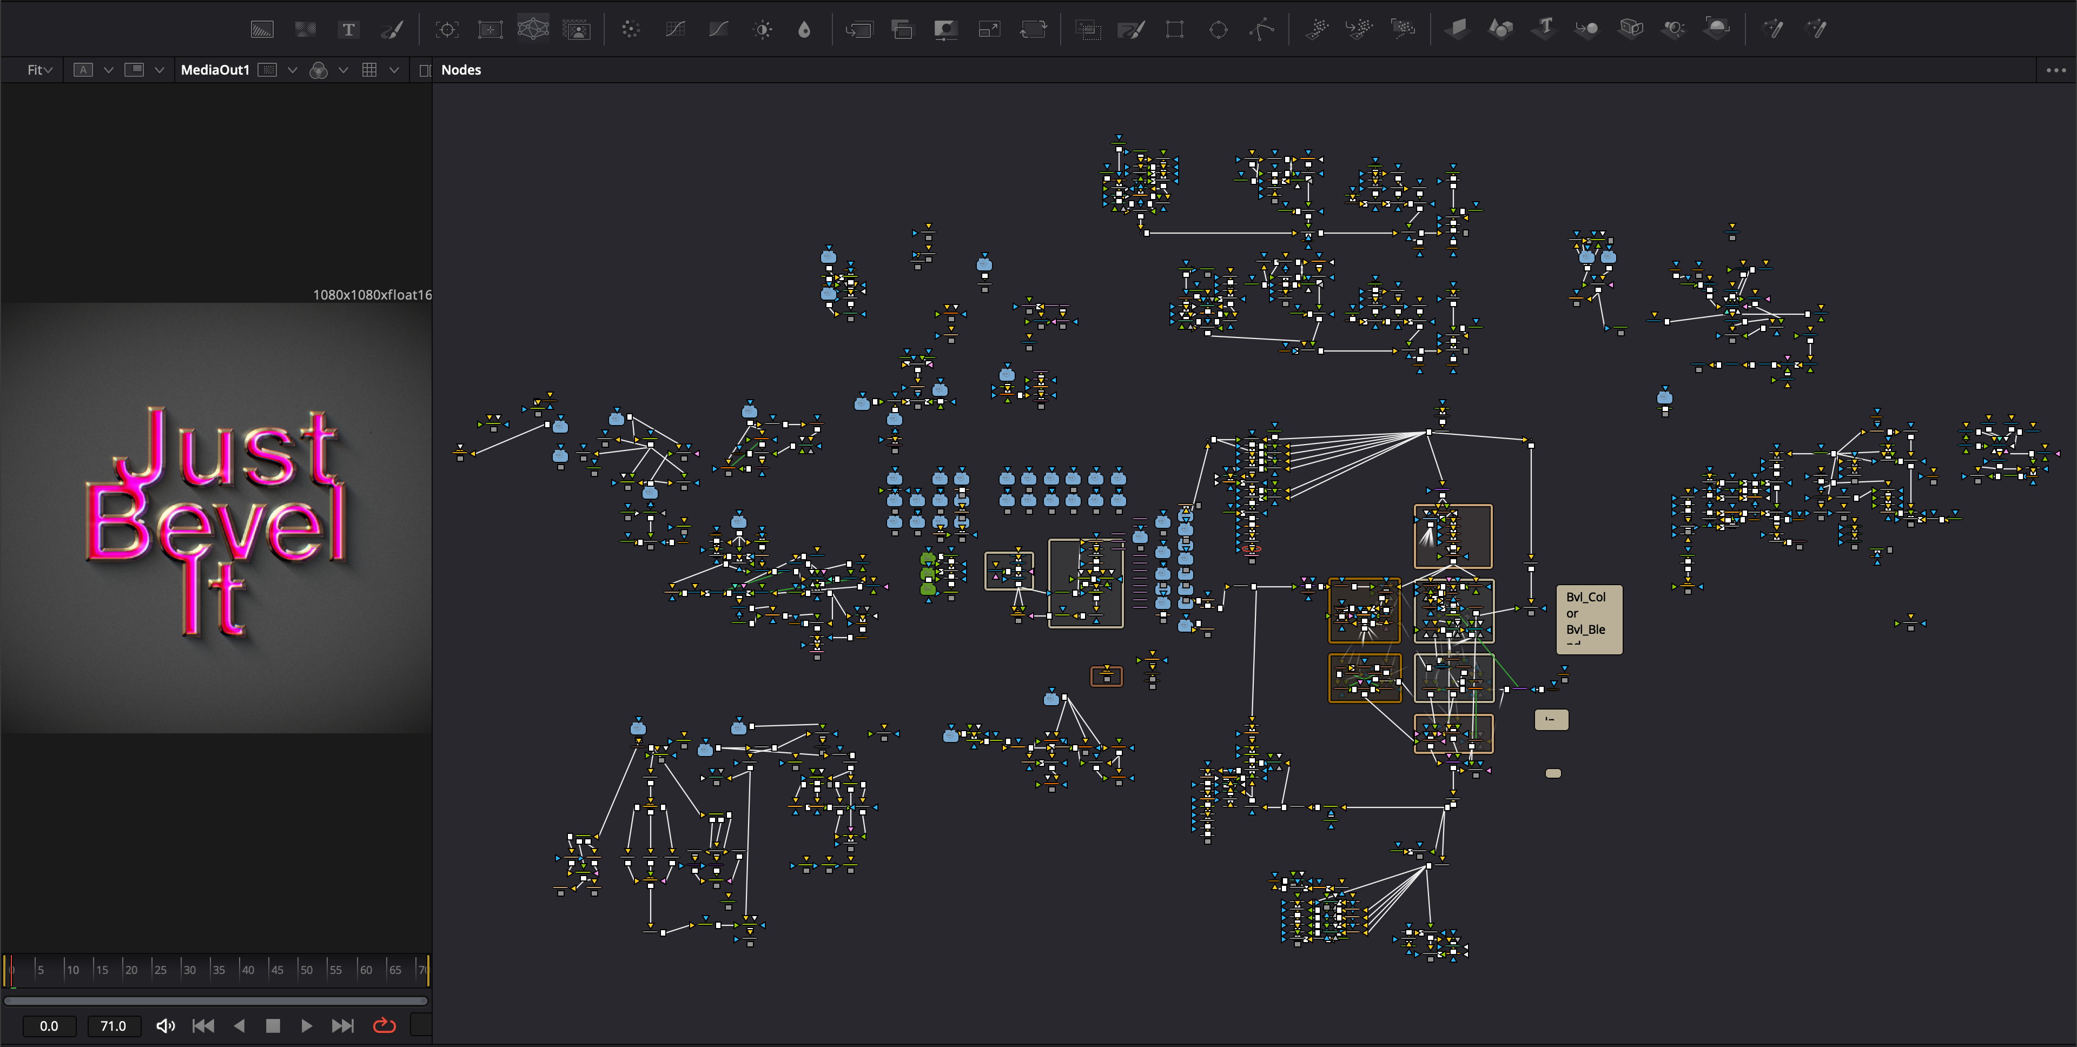This screenshot has width=2077, height=1047.
Task: Add a pEmitter particle node
Action: (1317, 30)
